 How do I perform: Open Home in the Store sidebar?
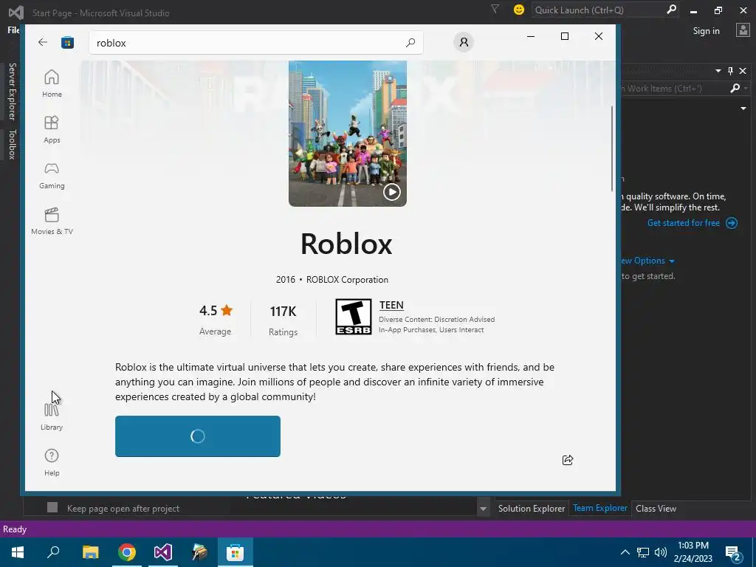tap(52, 83)
